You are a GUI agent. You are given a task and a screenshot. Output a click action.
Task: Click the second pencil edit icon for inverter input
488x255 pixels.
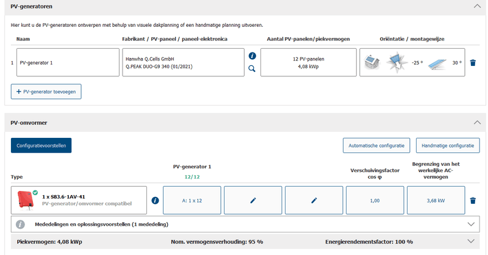pos(314,201)
